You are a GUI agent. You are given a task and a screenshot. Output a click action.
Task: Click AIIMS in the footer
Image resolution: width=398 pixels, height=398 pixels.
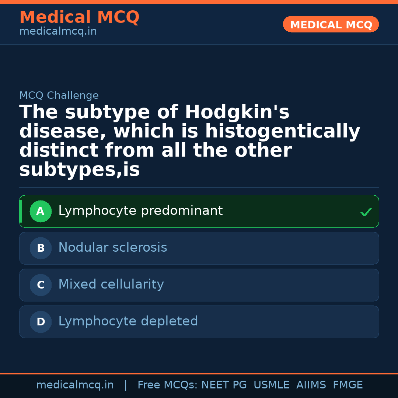point(311,385)
